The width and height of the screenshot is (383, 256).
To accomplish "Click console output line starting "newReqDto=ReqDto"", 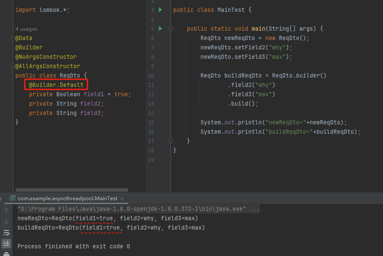I will pos(107,218).
